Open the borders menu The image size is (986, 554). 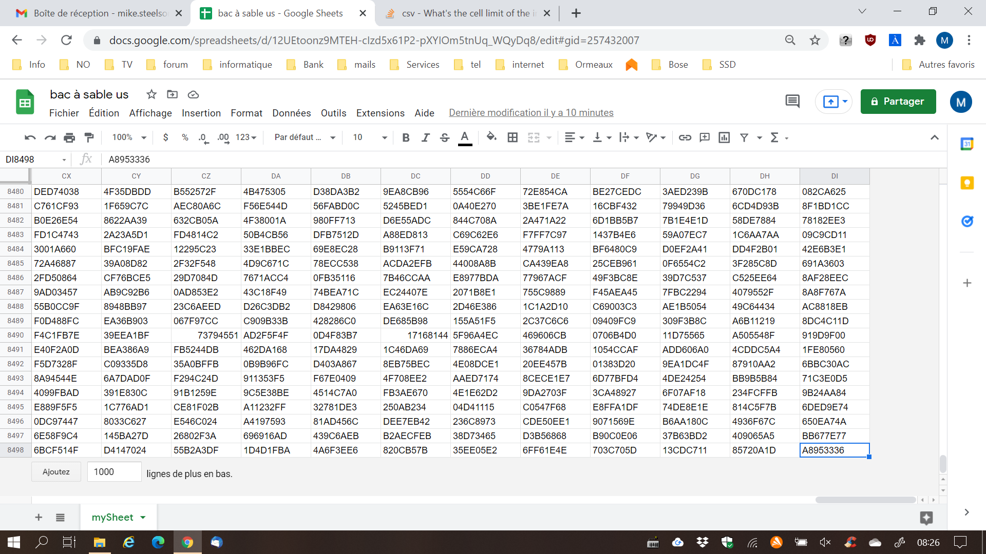point(513,137)
